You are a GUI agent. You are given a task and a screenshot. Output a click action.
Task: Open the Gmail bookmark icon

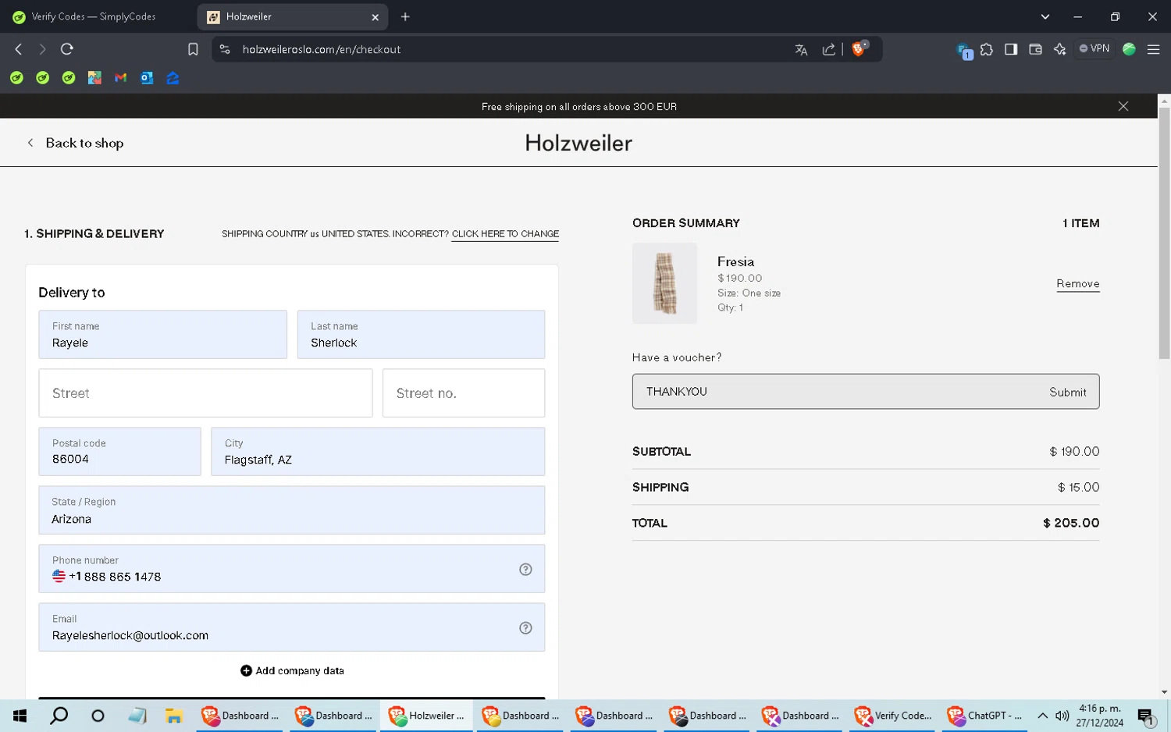pyautogui.click(x=120, y=78)
